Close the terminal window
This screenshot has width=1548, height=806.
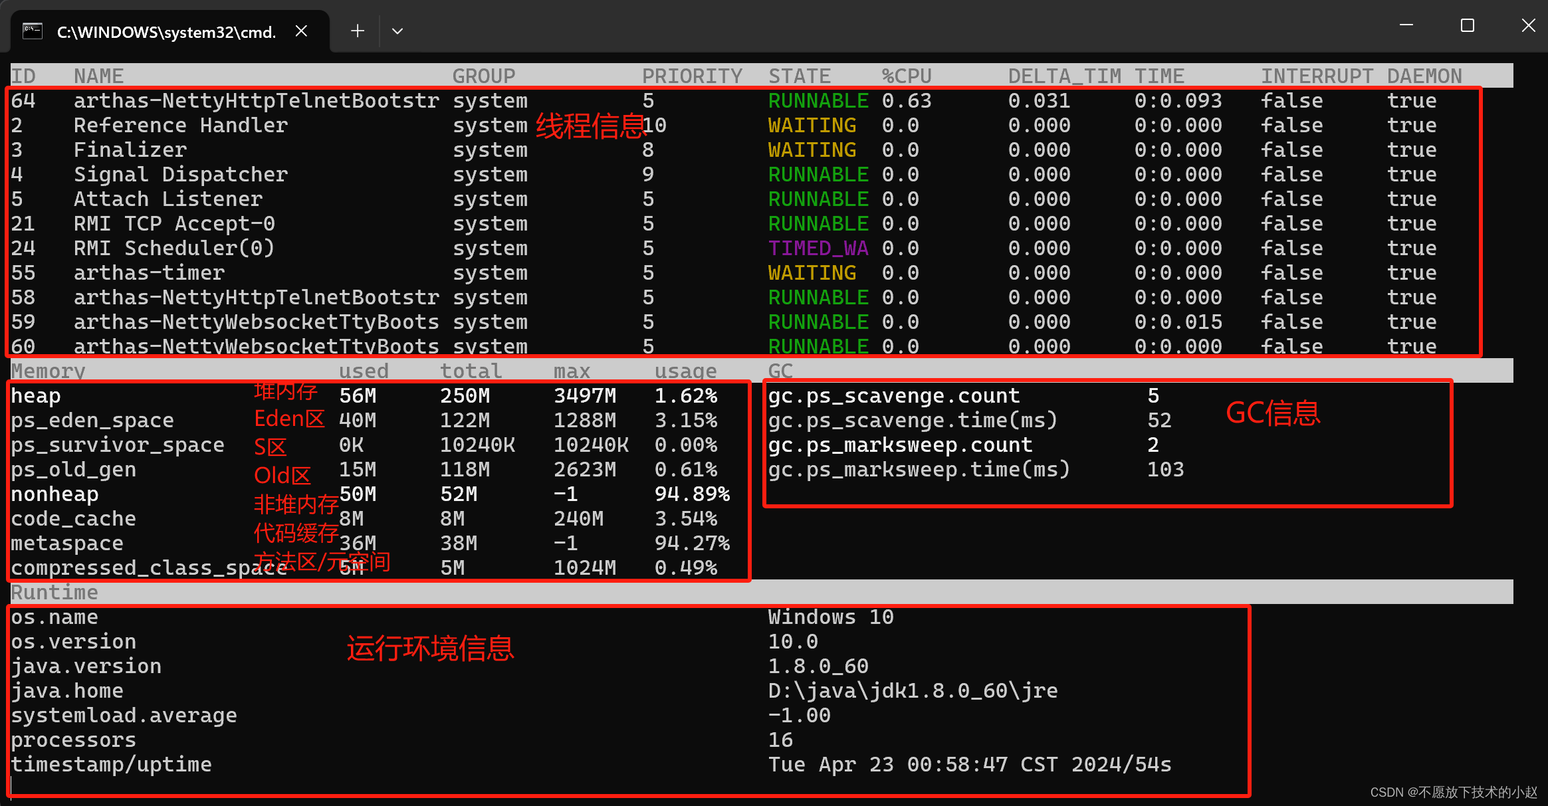point(1528,25)
